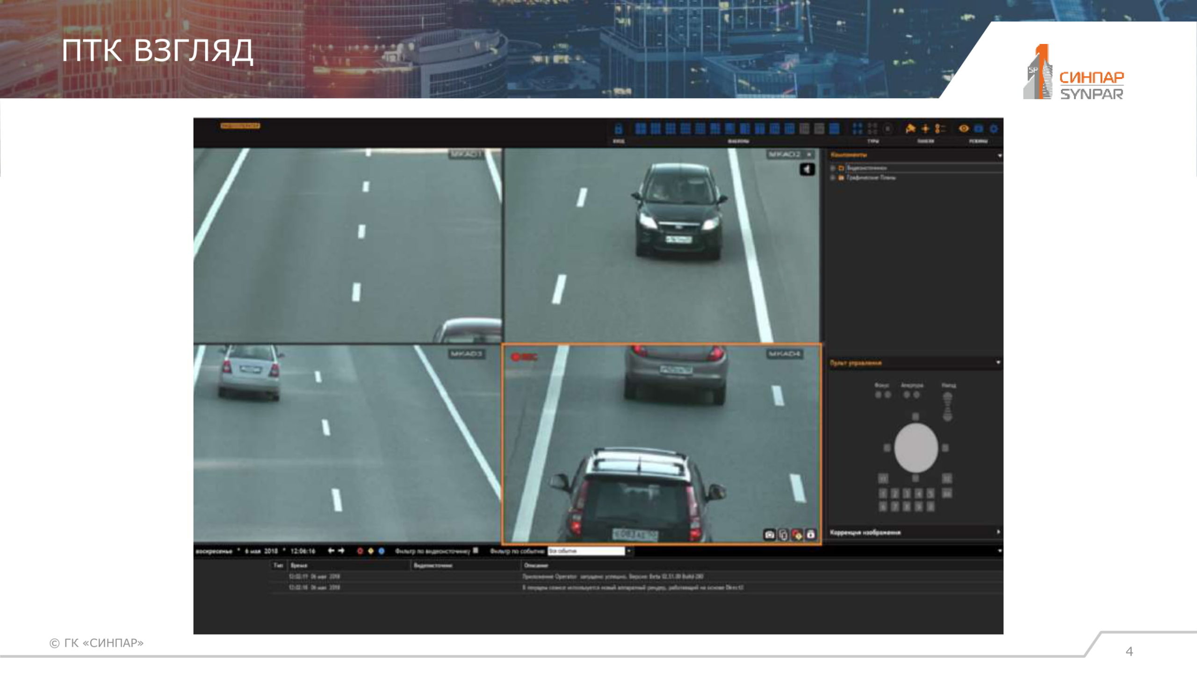The width and height of the screenshot is (1197, 673).
Task: Click the orange crosshair panel icon
Action: pyautogui.click(x=925, y=129)
